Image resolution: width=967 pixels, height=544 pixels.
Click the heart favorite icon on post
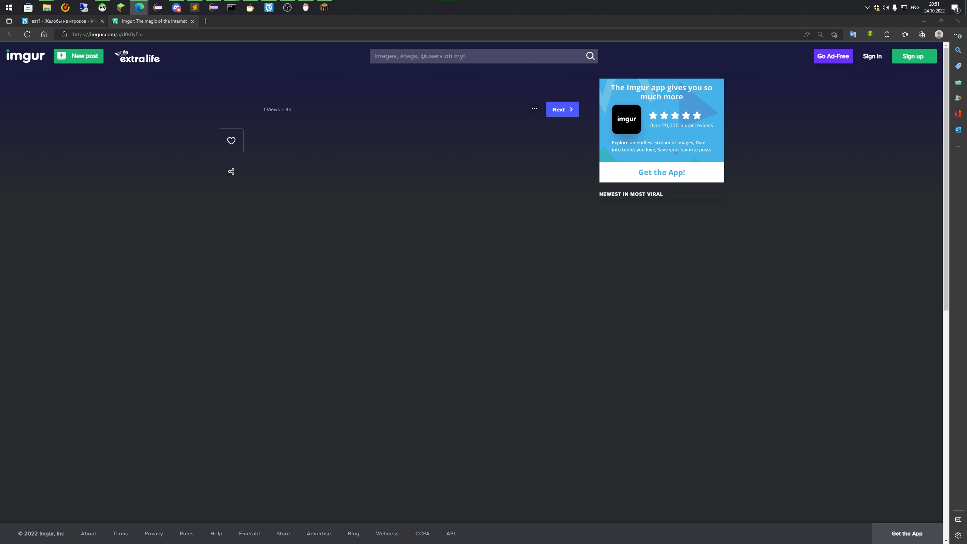coord(231,141)
